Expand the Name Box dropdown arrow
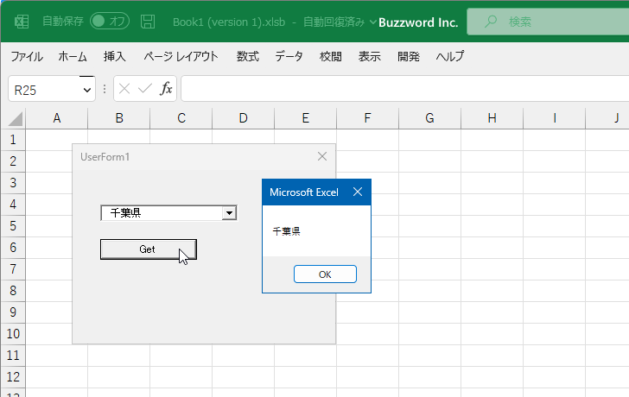This screenshot has width=629, height=397. (87, 90)
